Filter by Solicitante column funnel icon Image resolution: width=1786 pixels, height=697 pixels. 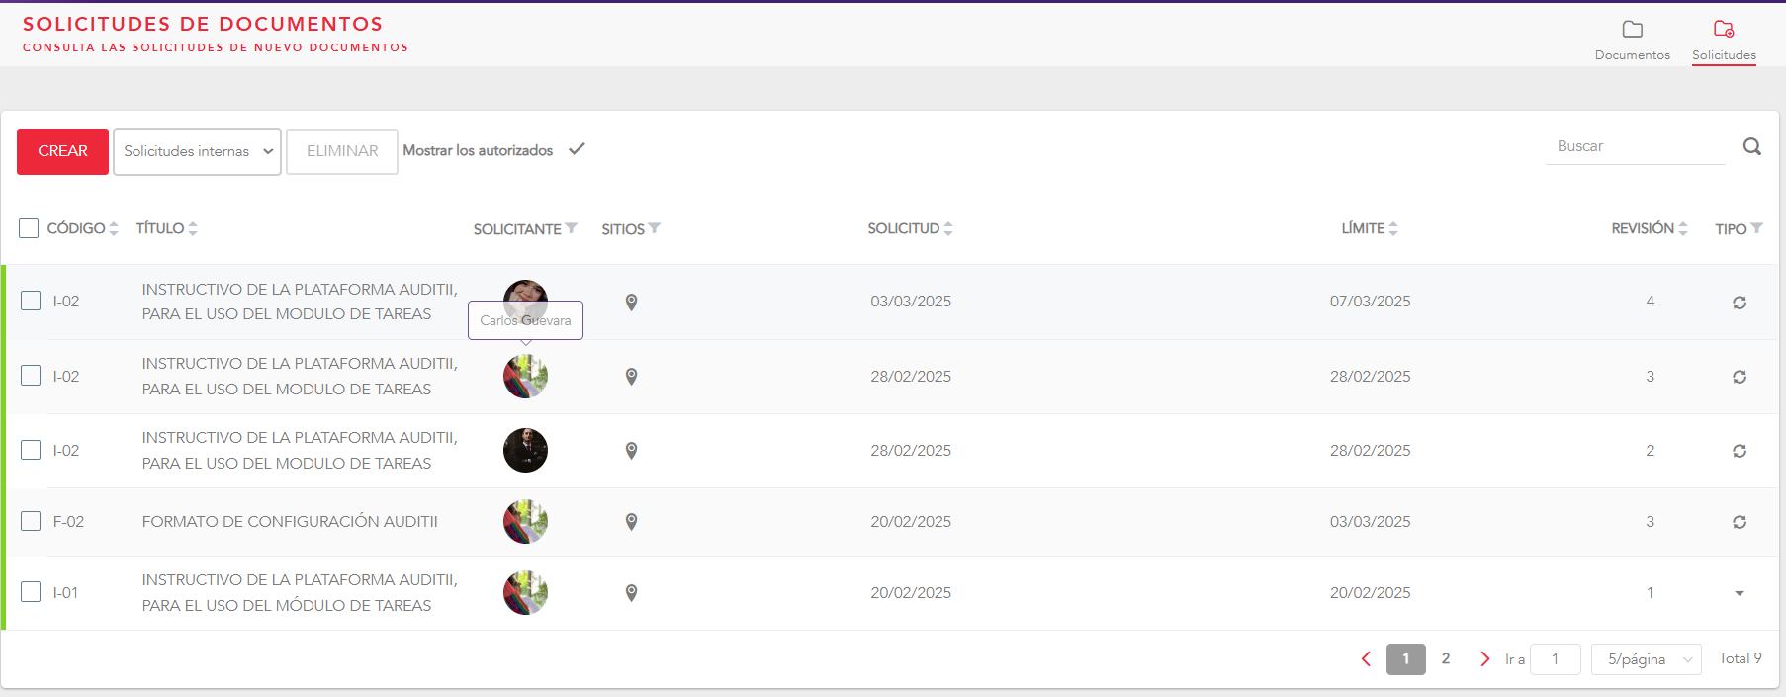pos(572,228)
